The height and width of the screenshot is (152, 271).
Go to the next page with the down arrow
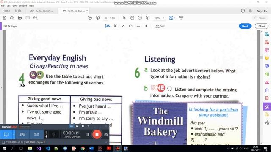click(98, 18)
